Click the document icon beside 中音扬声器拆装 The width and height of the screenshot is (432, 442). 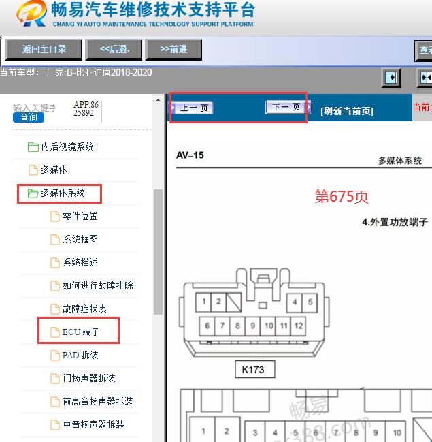coord(55,424)
